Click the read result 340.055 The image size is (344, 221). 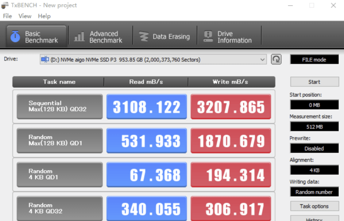(147, 208)
